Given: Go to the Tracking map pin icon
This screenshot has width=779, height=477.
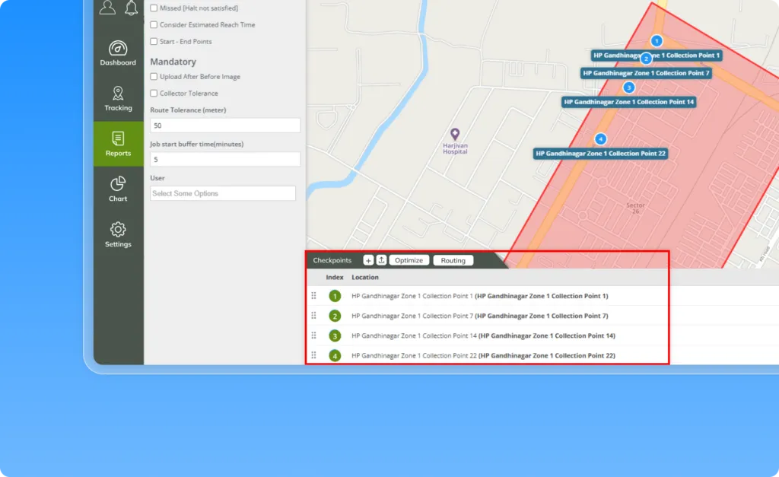Looking at the screenshot, I should tap(118, 94).
